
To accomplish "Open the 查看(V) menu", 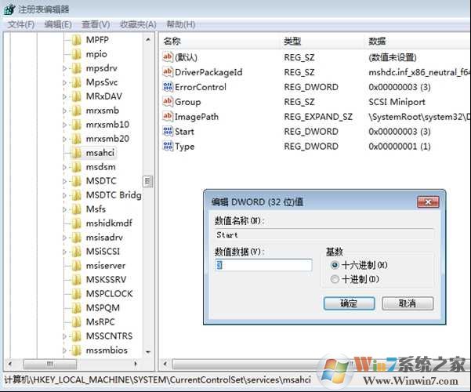I will pyautogui.click(x=96, y=24).
